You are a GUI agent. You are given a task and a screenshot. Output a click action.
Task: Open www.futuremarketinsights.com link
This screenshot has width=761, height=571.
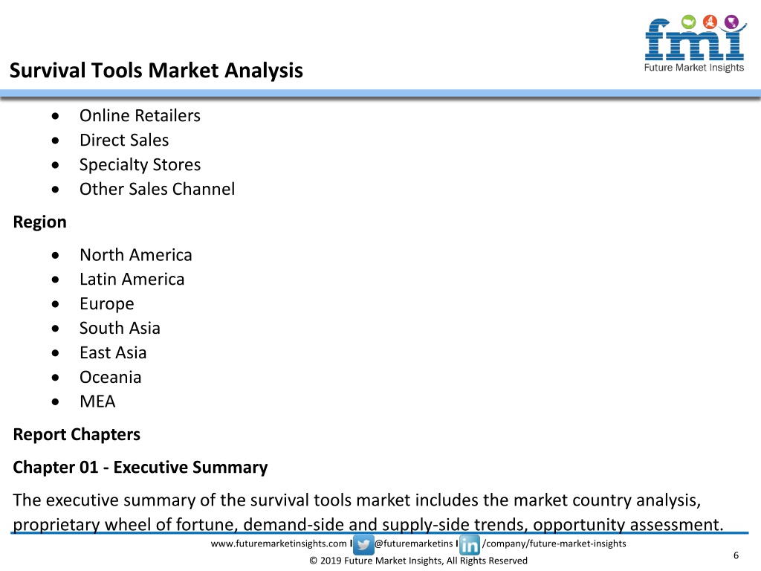coord(279,543)
